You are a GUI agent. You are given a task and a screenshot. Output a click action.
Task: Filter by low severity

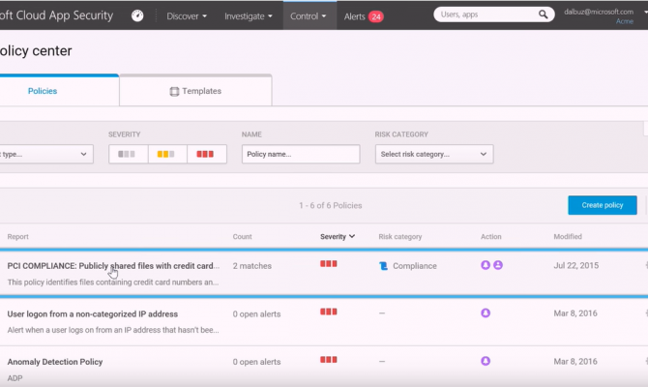[128, 154]
